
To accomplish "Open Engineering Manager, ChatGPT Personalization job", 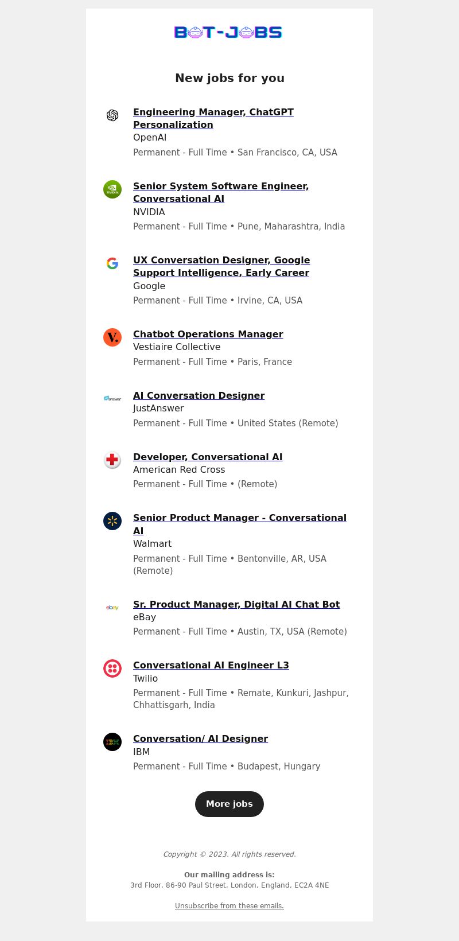I will [213, 118].
